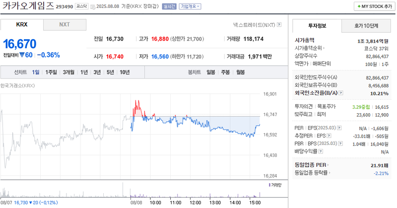This screenshot has width=397, height=208.
Task: Click the 11:00 time marker on chart axis
Action: click(x=176, y=203)
